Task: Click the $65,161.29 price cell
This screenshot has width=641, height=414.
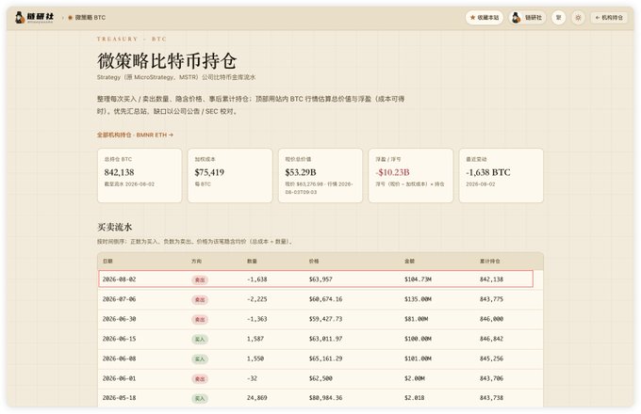Action: (x=325, y=358)
